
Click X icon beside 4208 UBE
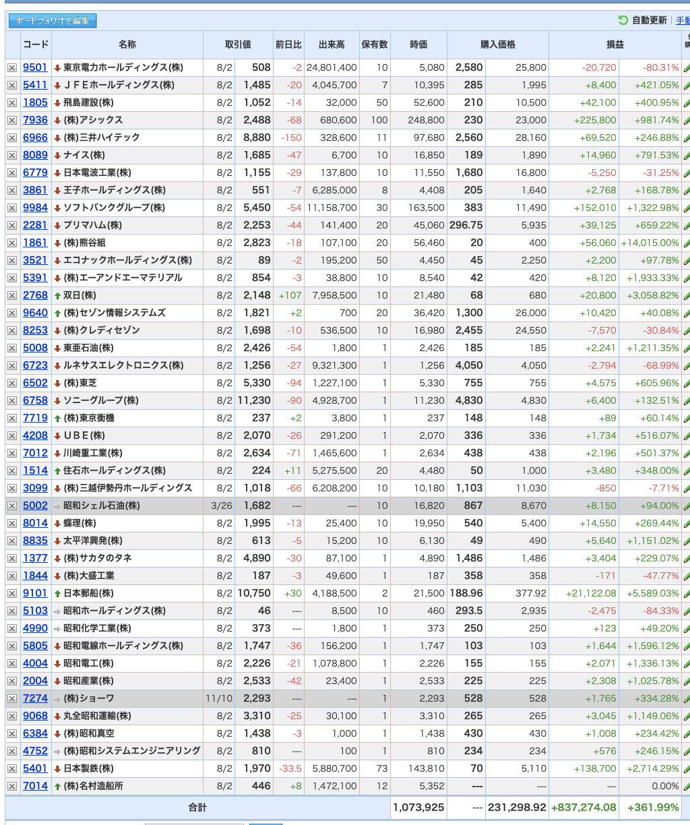click(12, 435)
